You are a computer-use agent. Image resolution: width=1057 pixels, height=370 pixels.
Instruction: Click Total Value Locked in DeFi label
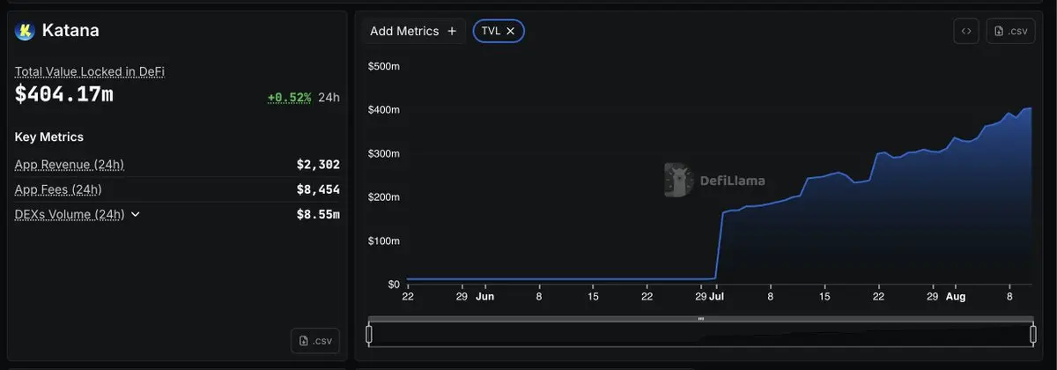click(90, 71)
